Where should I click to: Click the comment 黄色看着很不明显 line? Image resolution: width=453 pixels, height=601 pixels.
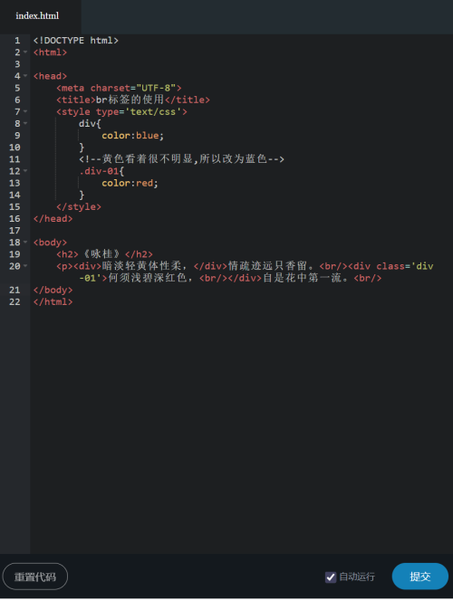point(181,159)
